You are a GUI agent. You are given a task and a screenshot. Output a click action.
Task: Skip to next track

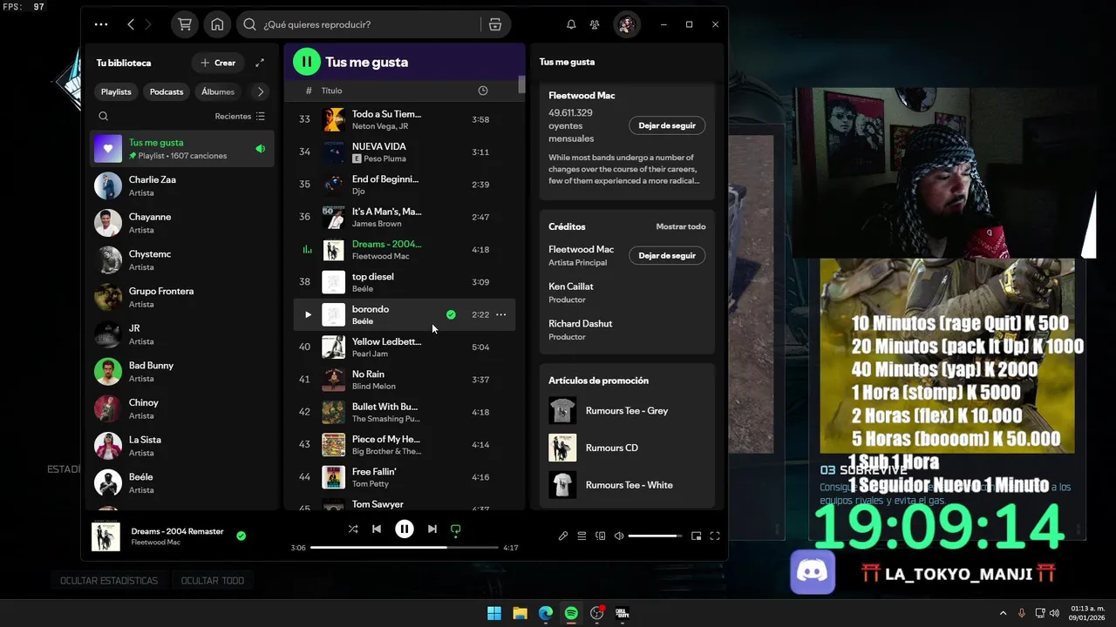pyautogui.click(x=432, y=529)
